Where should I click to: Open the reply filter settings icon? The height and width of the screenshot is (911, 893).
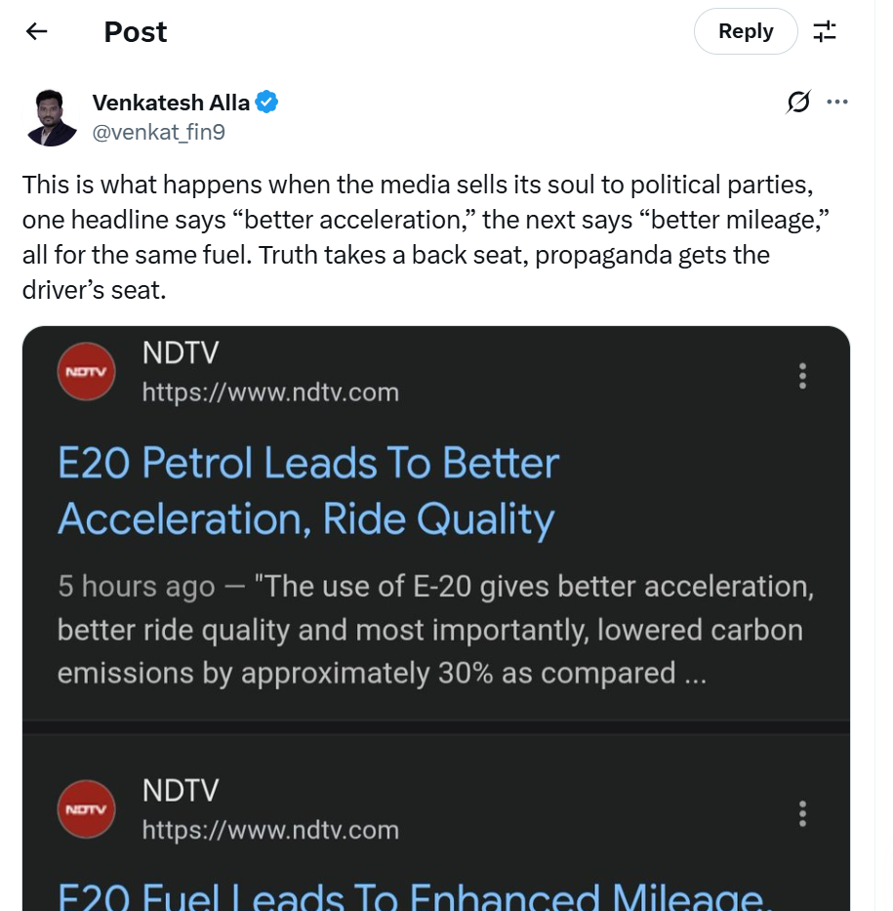tap(825, 31)
